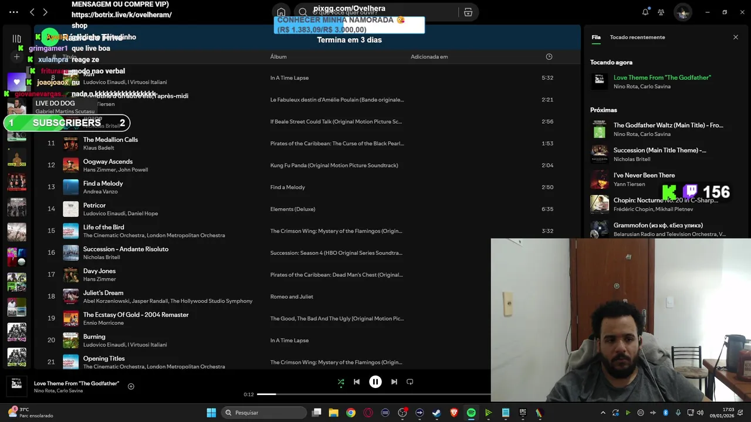751x422 pixels.
Task: Open OBS Studio from taskbar
Action: coord(402,413)
